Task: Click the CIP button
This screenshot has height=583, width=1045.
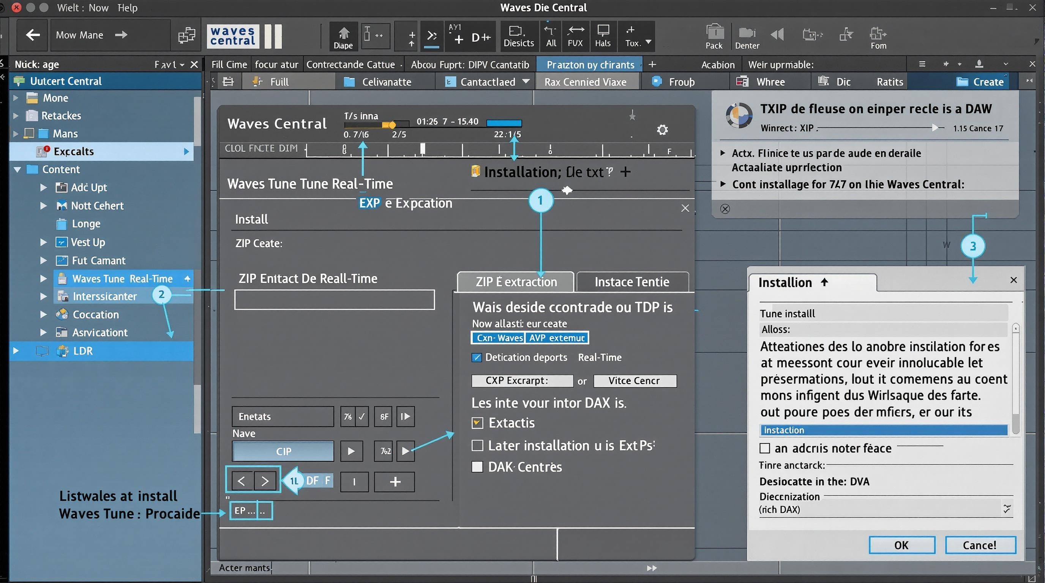Action: 283,451
